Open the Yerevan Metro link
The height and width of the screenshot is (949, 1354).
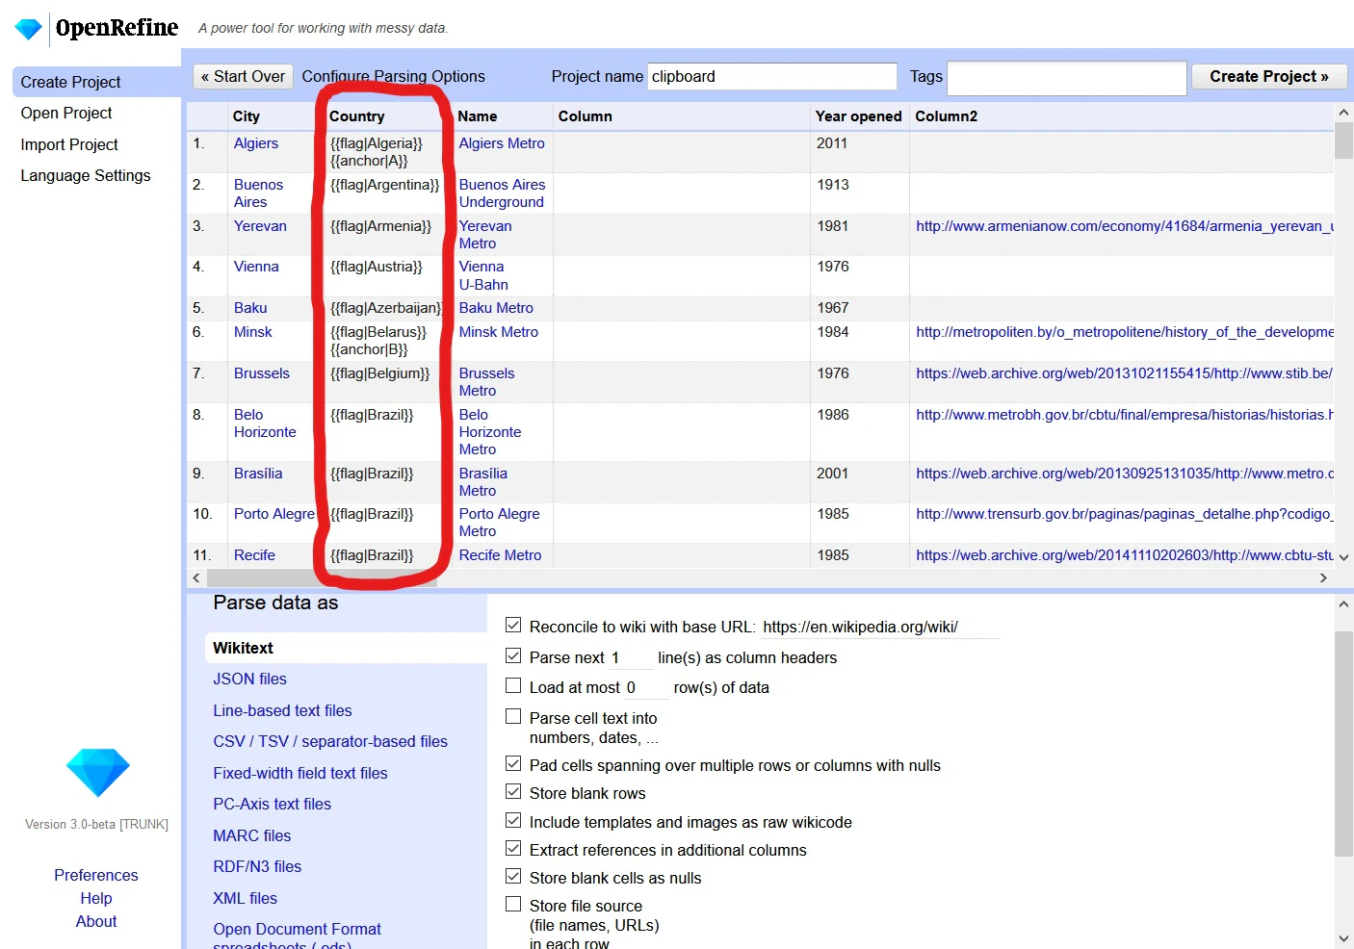click(x=485, y=235)
